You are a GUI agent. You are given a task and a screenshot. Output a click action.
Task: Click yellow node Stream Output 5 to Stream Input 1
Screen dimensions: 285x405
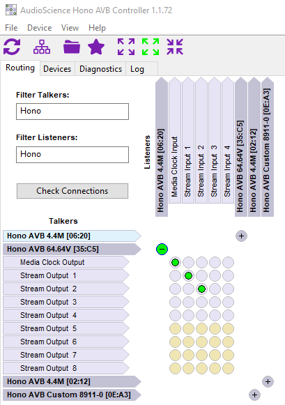(188, 328)
